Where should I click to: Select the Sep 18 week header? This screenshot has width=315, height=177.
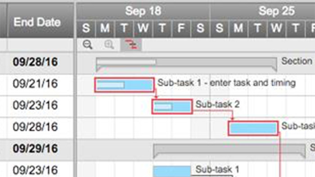tap(143, 11)
